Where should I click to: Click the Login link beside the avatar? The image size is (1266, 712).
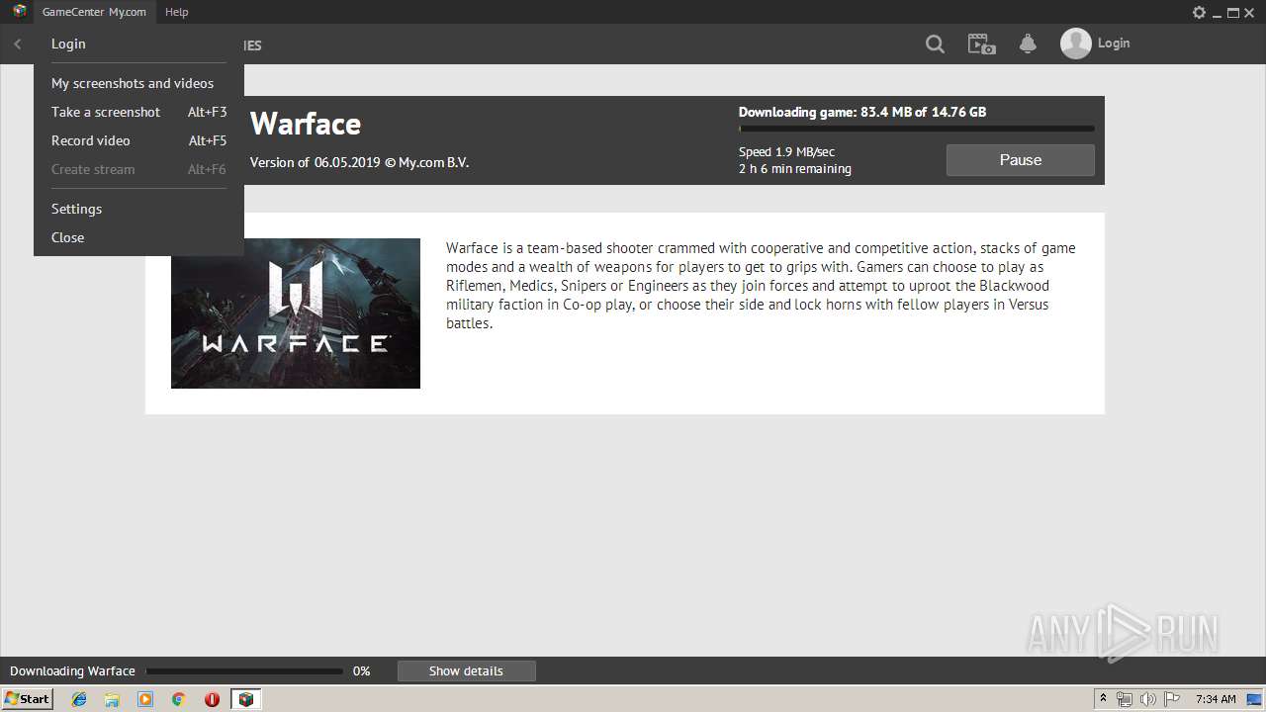coord(1114,43)
